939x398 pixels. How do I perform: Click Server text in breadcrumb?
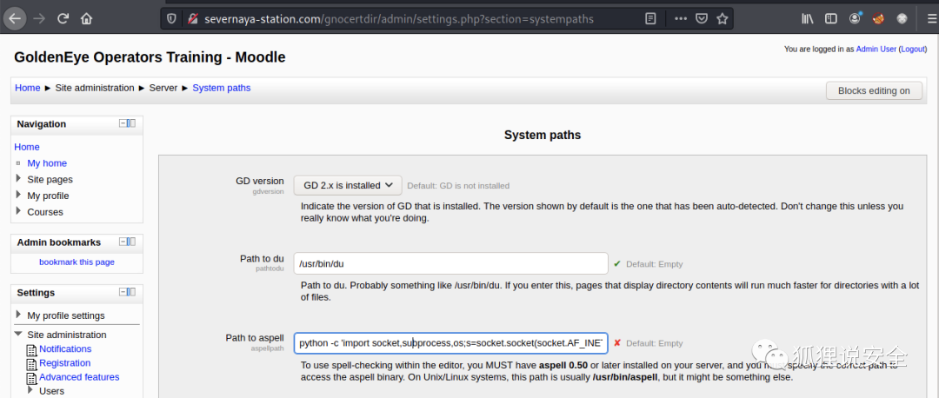[163, 88]
